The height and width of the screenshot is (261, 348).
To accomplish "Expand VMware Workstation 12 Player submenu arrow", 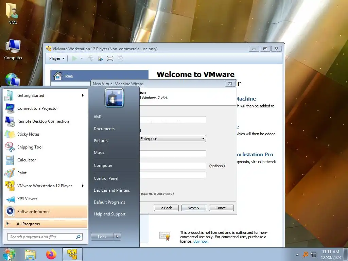I will 83,186.
